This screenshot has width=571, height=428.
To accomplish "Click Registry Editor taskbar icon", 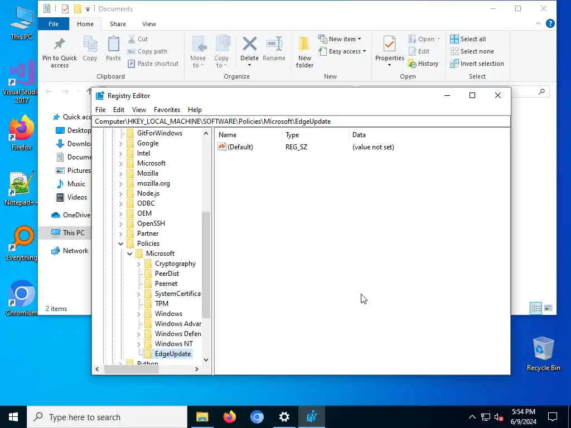I will (311, 417).
